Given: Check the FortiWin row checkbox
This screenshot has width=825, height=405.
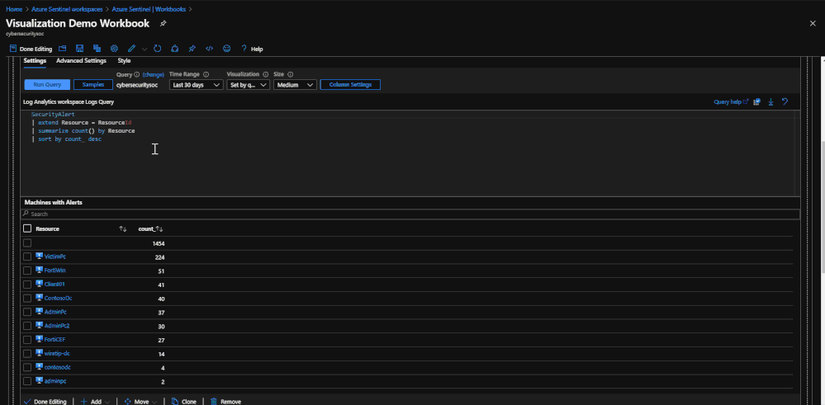Looking at the screenshot, I should click(27, 270).
